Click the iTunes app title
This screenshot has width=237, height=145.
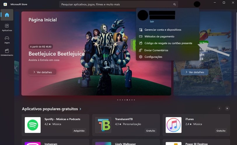point(189,119)
